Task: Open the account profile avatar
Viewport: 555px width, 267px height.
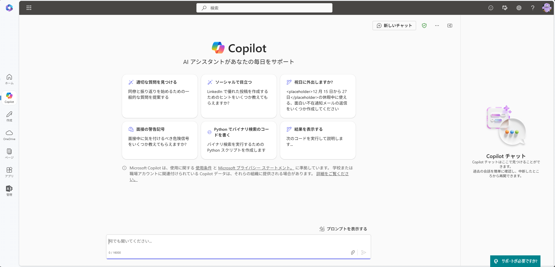Action: click(x=547, y=8)
